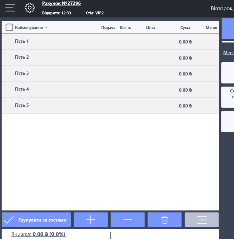Screen dimensions: 234x239
Task: Open settings via the gear icon
Action: tap(29, 8)
